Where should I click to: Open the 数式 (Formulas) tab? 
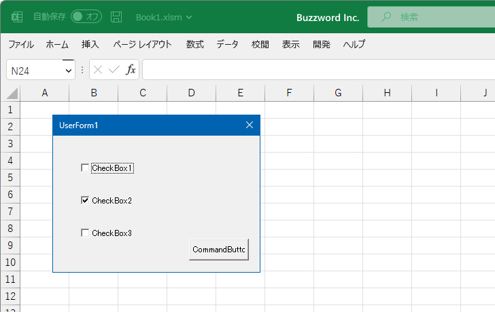[194, 44]
